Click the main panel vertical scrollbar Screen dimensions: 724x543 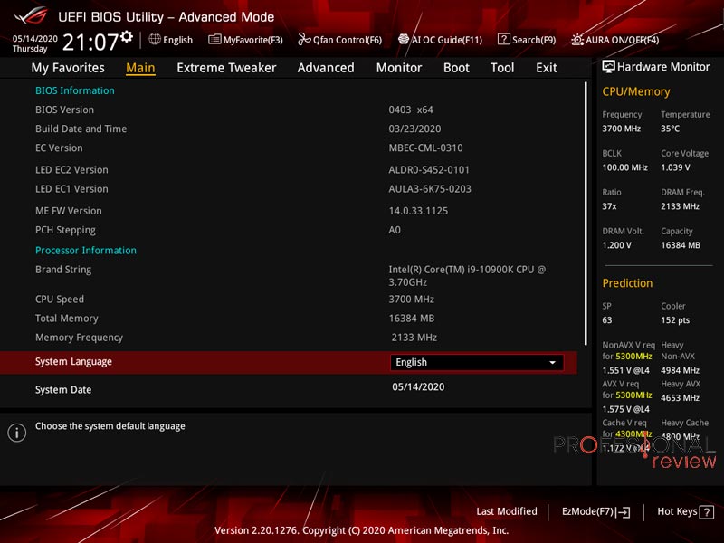click(586, 214)
